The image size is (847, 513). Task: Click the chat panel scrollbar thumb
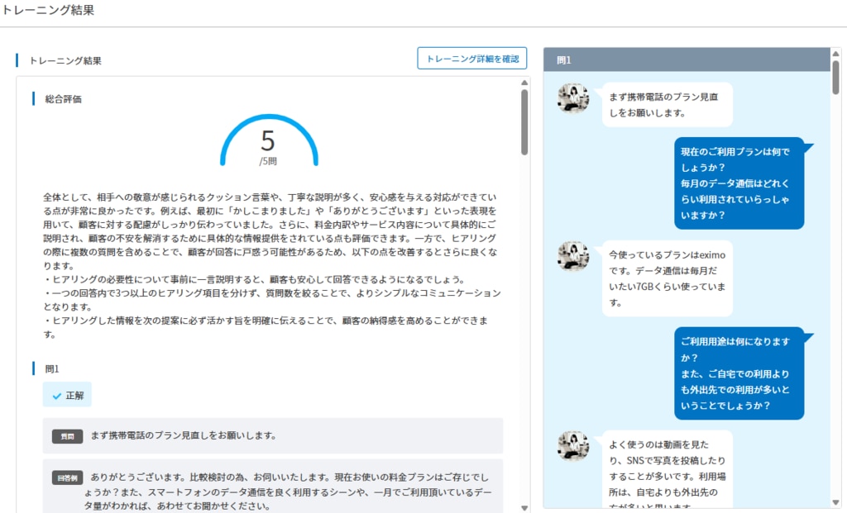pos(835,78)
